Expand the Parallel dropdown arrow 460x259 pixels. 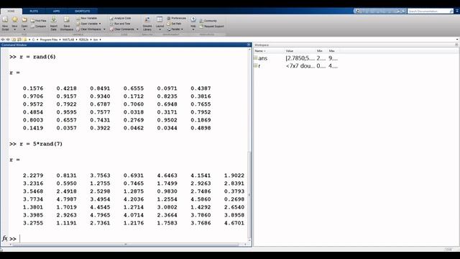click(182, 29)
